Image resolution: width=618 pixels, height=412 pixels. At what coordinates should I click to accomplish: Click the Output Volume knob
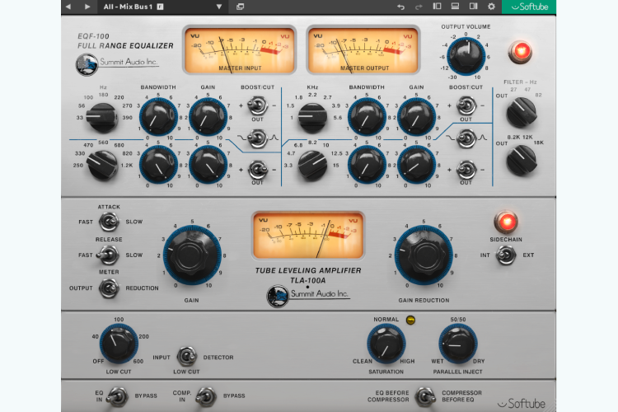tap(466, 56)
